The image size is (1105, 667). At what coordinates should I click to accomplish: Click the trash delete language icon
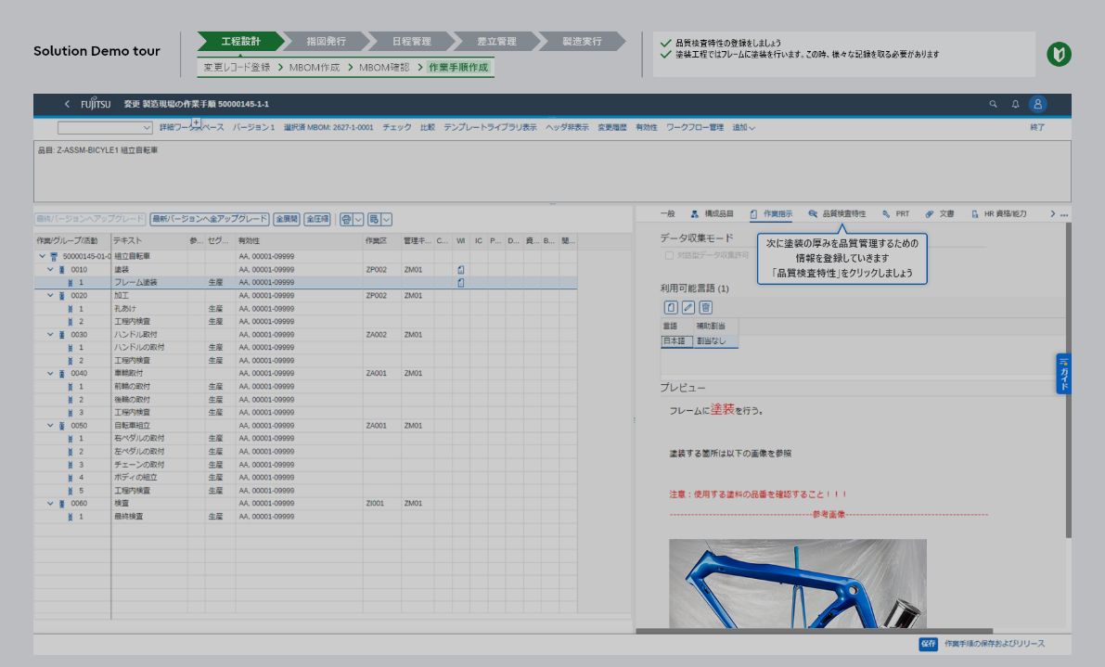coord(705,307)
